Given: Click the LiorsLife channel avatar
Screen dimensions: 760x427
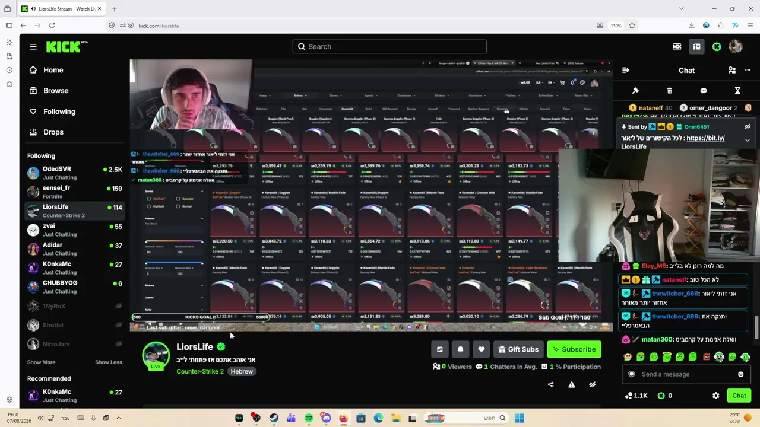Looking at the screenshot, I should coord(156,355).
